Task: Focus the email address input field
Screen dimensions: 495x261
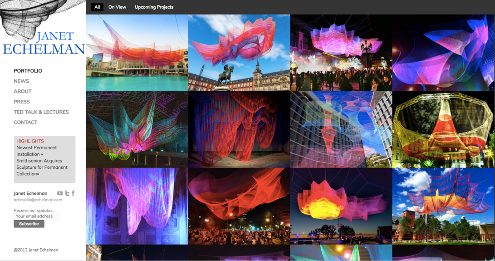Action: pyautogui.click(x=37, y=217)
